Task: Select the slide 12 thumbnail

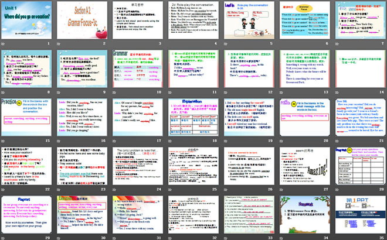Action: 249,68
